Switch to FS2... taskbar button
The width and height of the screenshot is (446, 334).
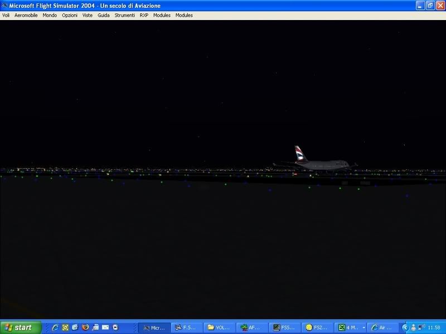click(x=317, y=328)
